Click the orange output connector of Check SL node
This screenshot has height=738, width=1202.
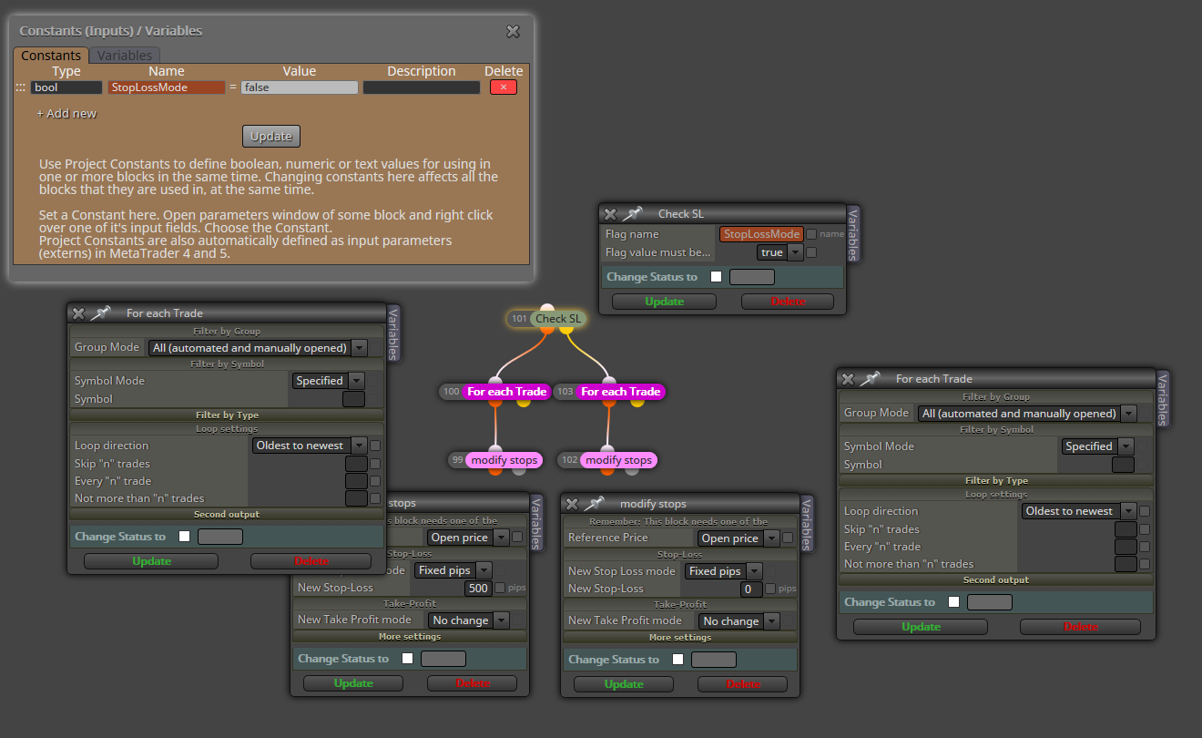pyautogui.click(x=546, y=329)
